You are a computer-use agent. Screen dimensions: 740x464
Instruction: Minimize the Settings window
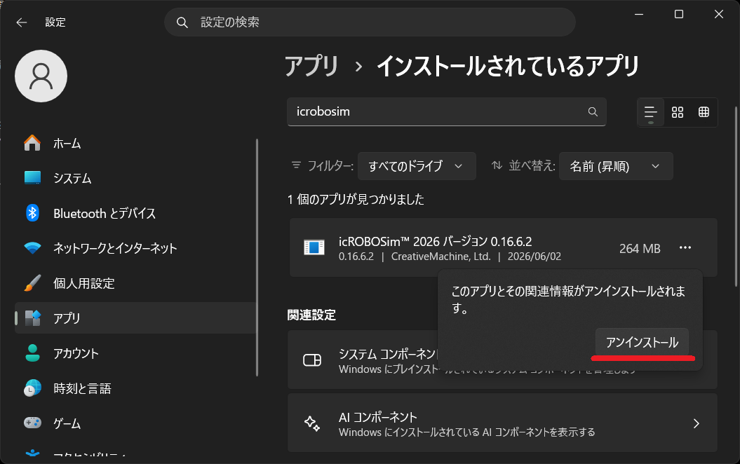point(639,14)
